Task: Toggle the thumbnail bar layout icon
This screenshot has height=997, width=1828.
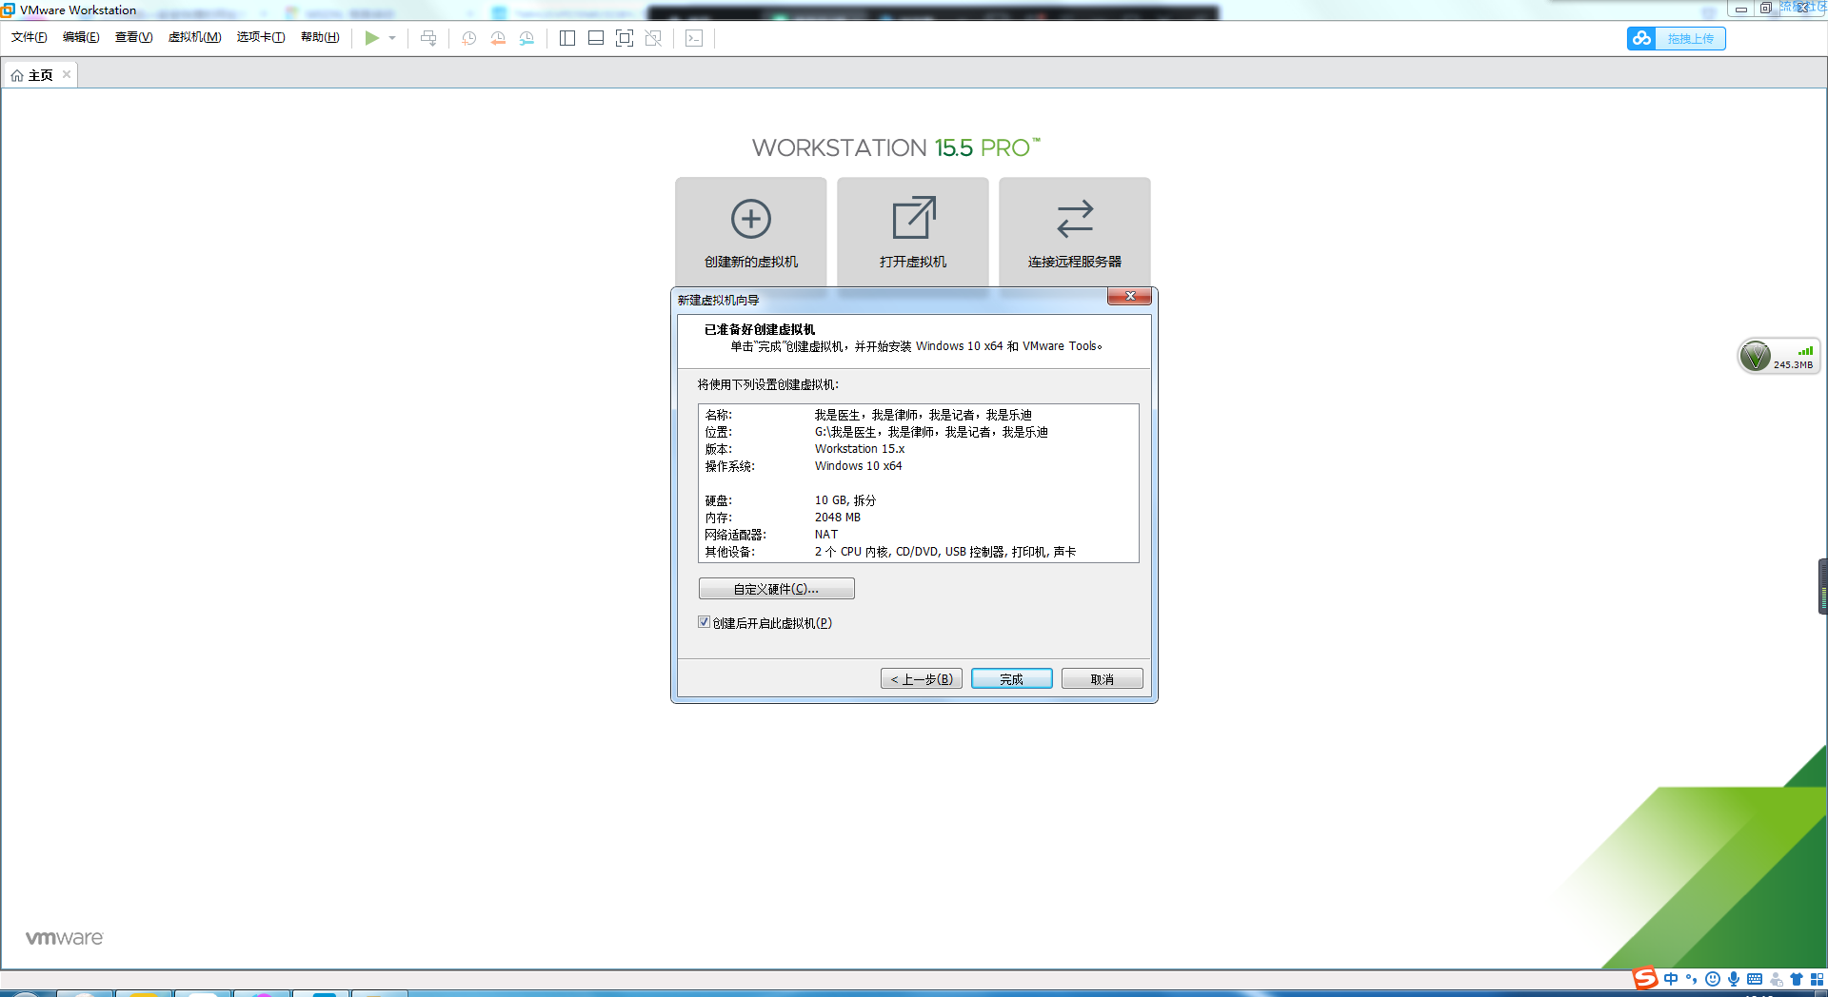Action: click(596, 38)
